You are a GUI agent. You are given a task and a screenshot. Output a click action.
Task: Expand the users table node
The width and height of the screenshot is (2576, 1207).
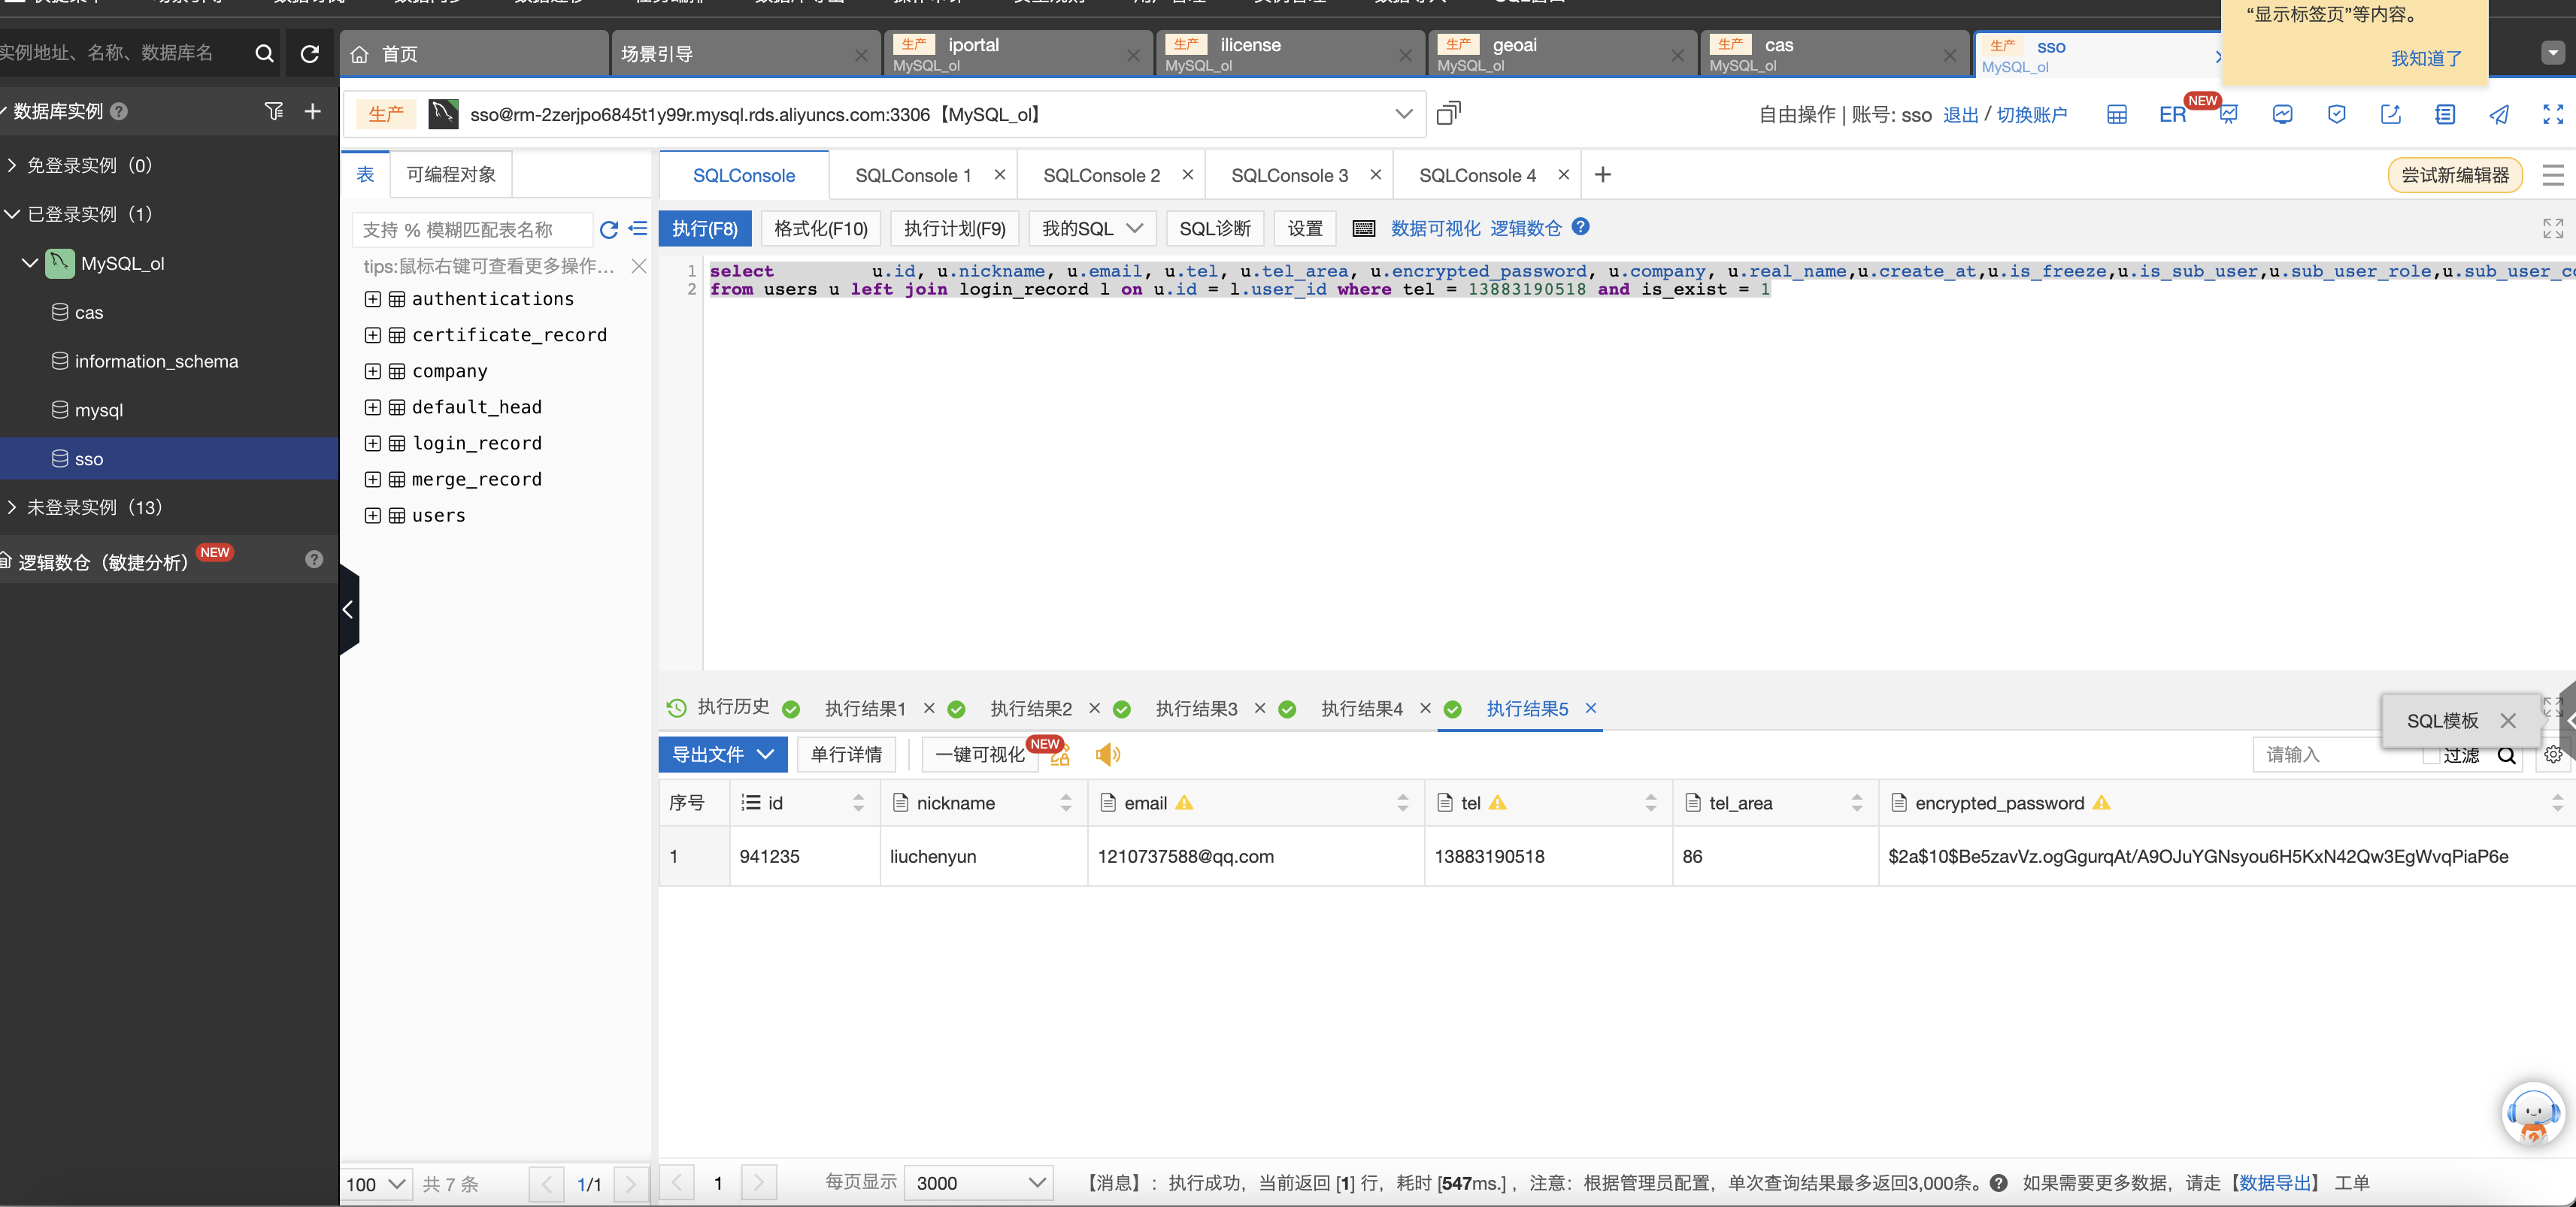point(373,516)
